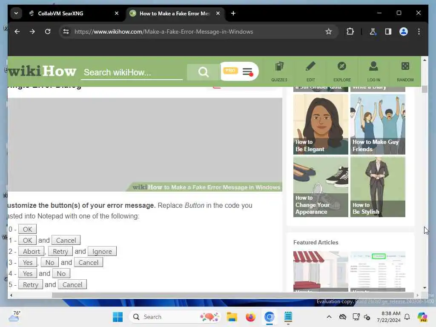The width and height of the screenshot is (436, 327).
Task: Select the How to Make a Fake Error tab
Action: pos(175,13)
